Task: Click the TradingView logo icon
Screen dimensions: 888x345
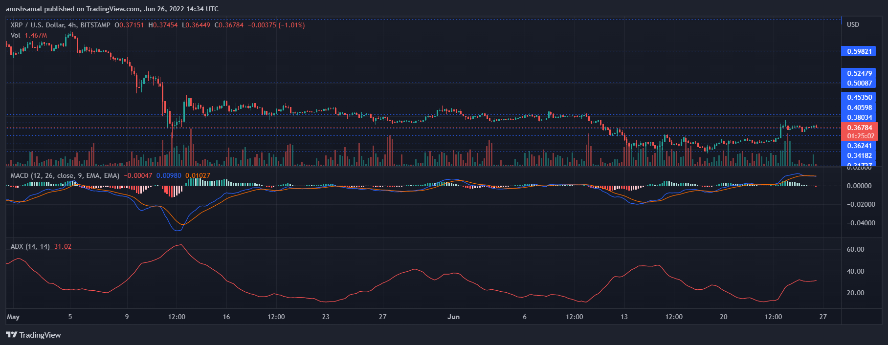Action: pyautogui.click(x=11, y=335)
